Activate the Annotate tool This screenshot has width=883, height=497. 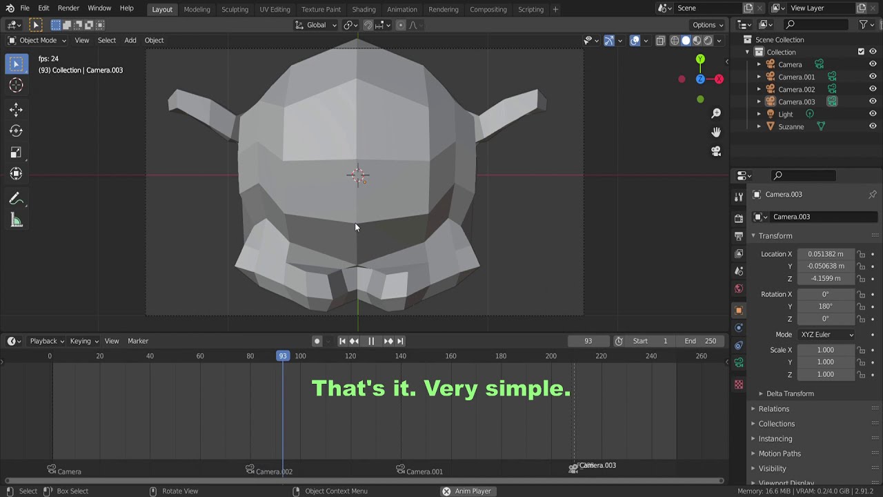(16, 199)
